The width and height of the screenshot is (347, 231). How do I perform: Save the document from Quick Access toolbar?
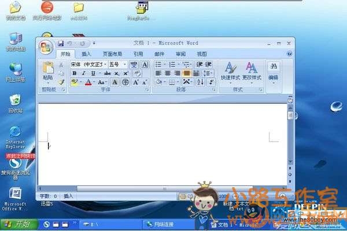coord(61,43)
